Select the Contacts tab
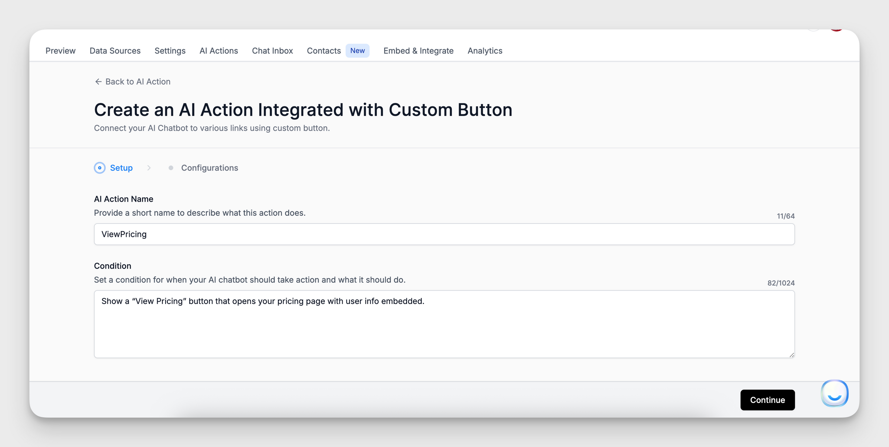 tap(324, 51)
